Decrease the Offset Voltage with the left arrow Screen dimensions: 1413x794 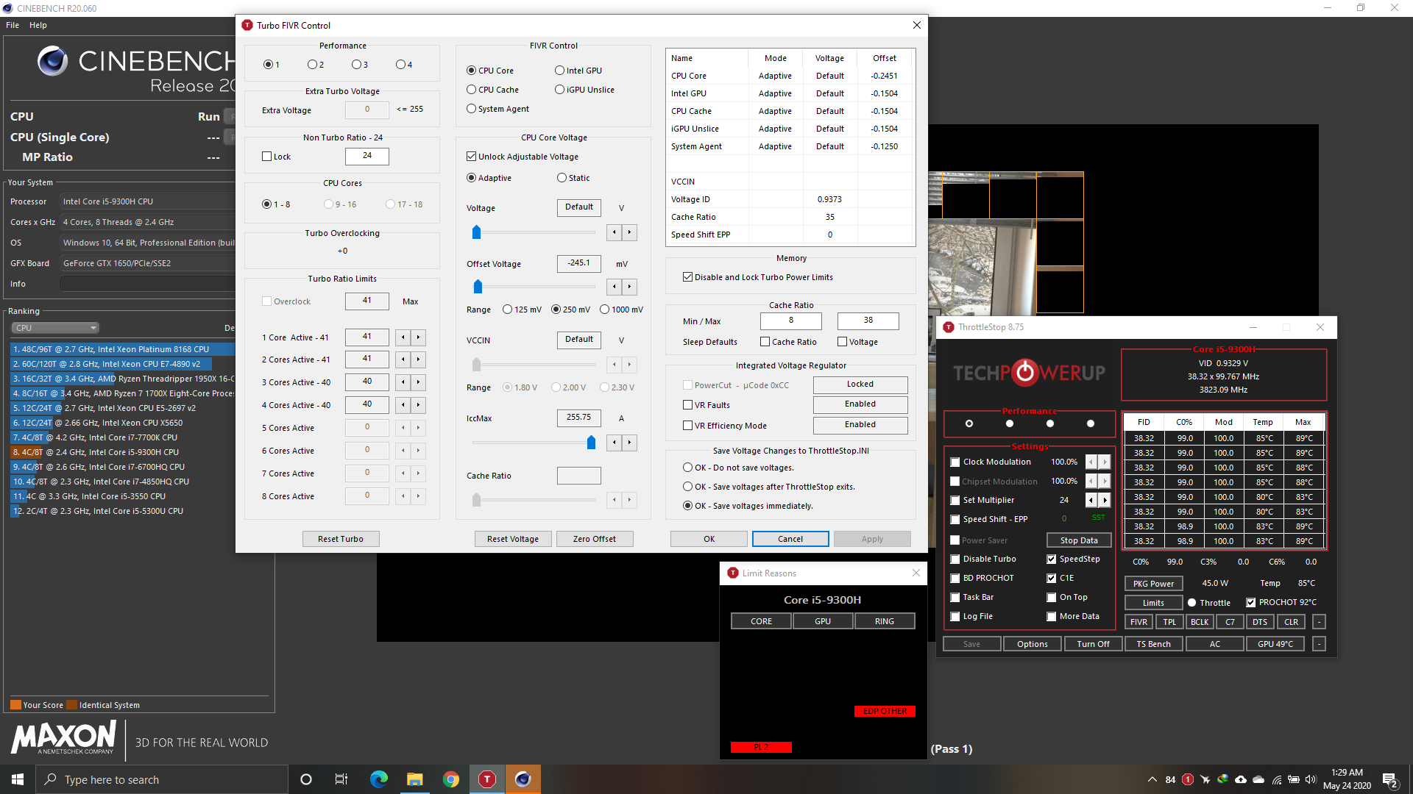[x=615, y=287]
